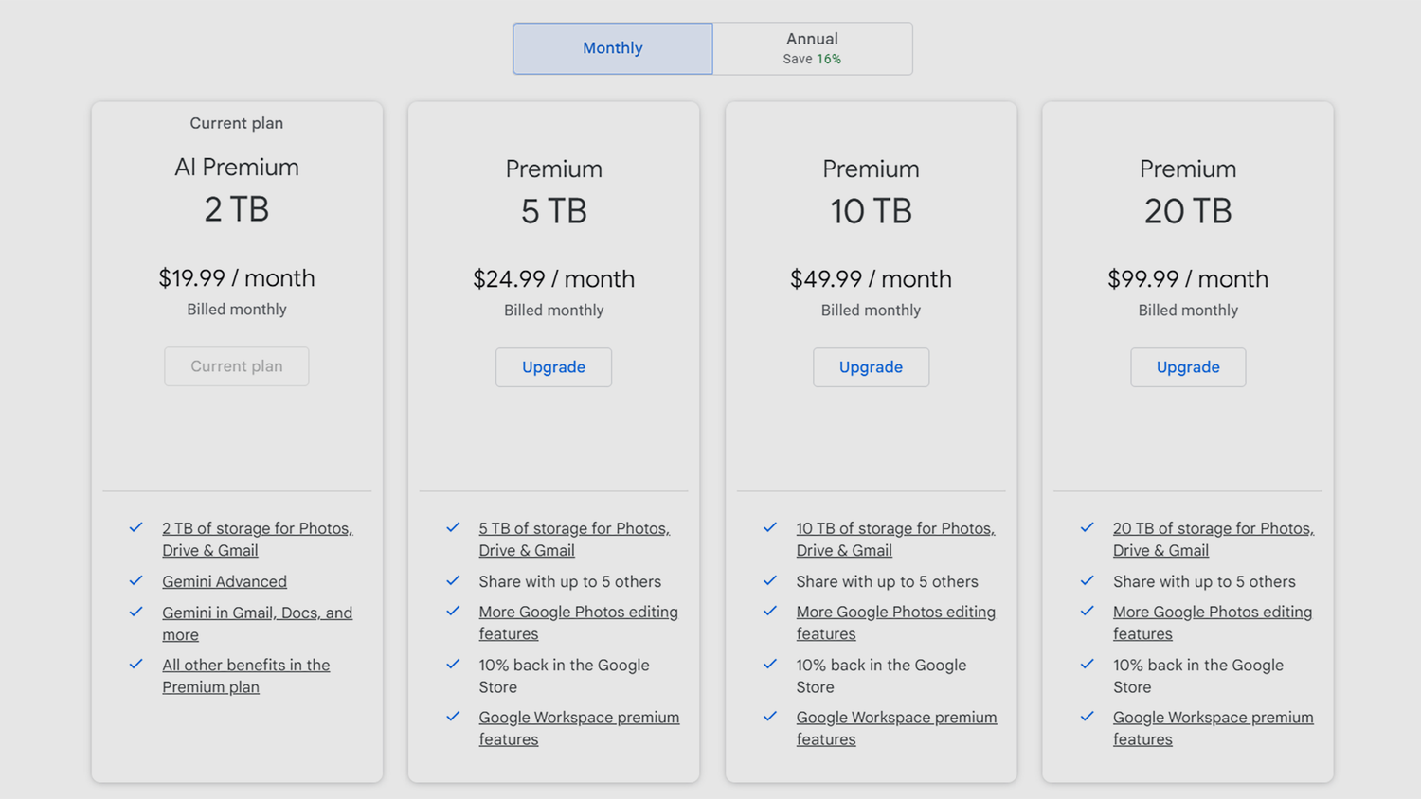Click checkmark icon next to Gemini Advanced
This screenshot has width=1421, height=799.
click(136, 580)
